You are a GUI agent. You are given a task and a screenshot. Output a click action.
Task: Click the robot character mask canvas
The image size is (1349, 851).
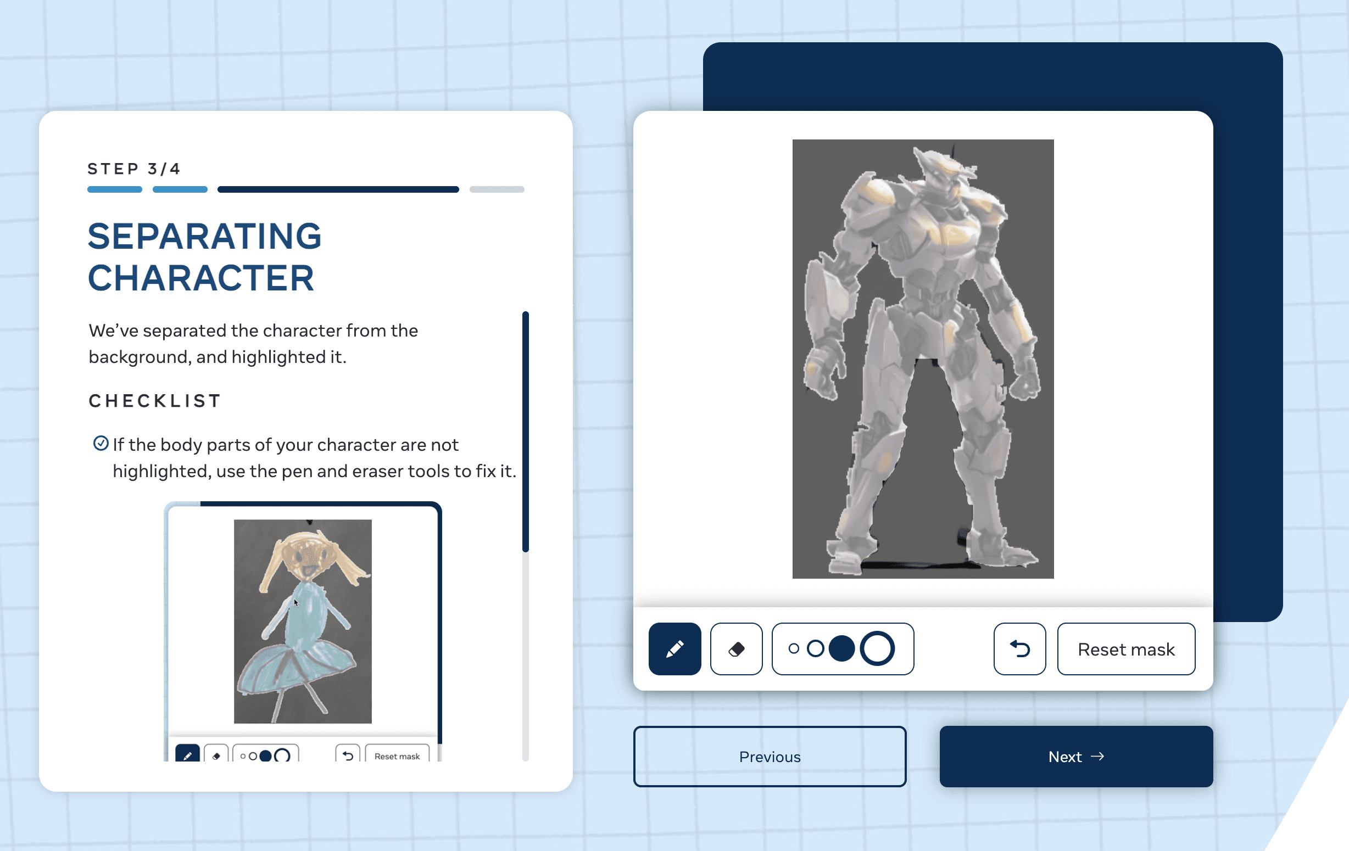click(x=922, y=359)
